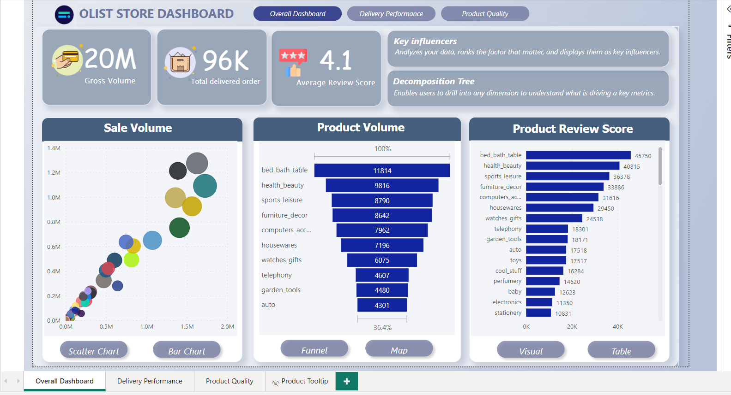This screenshot has height=395, width=731.
Task: Select the Visual button under Product Review Score
Action: pos(531,351)
